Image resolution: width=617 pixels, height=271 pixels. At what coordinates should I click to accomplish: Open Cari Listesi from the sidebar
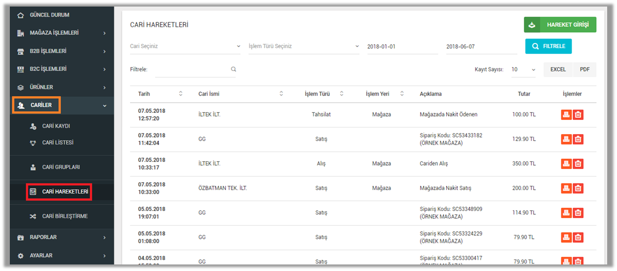click(x=57, y=143)
